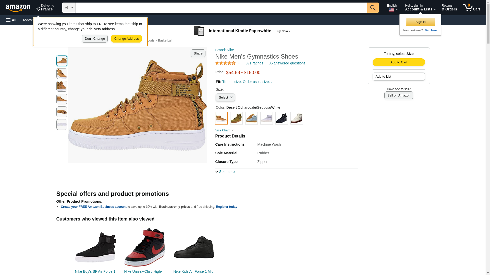
Task: Select the black shoe color swatch
Action: point(281,118)
